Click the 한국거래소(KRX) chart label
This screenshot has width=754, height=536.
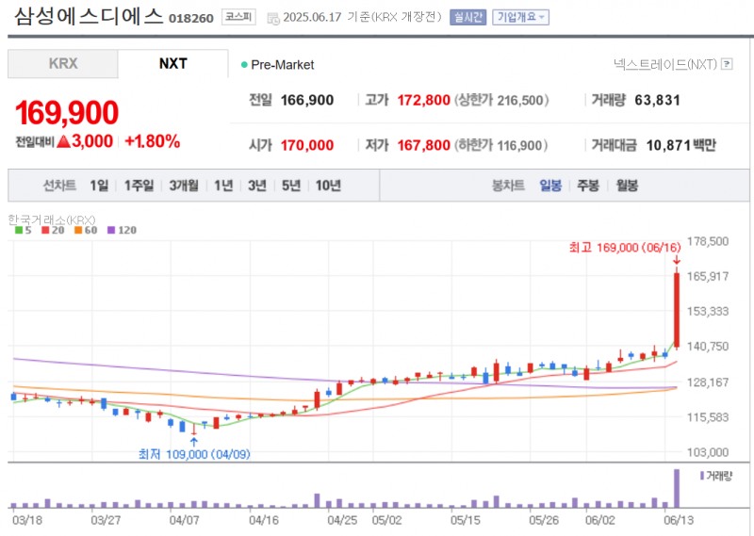pyautogui.click(x=52, y=219)
